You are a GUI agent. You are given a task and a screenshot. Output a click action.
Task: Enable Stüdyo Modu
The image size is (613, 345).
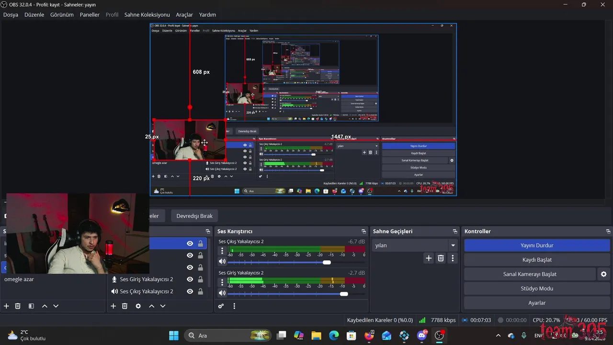click(537, 288)
